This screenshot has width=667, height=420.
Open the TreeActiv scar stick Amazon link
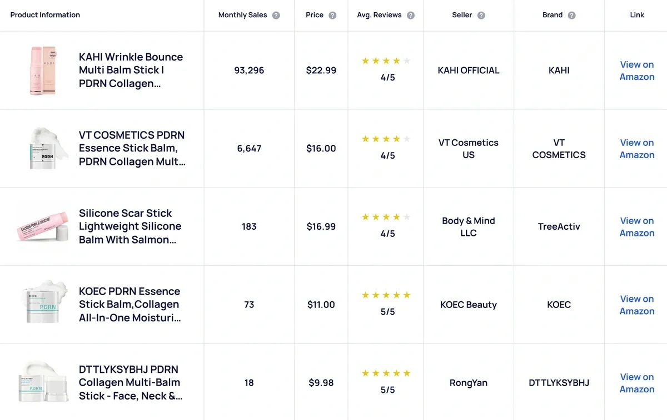coord(637,227)
